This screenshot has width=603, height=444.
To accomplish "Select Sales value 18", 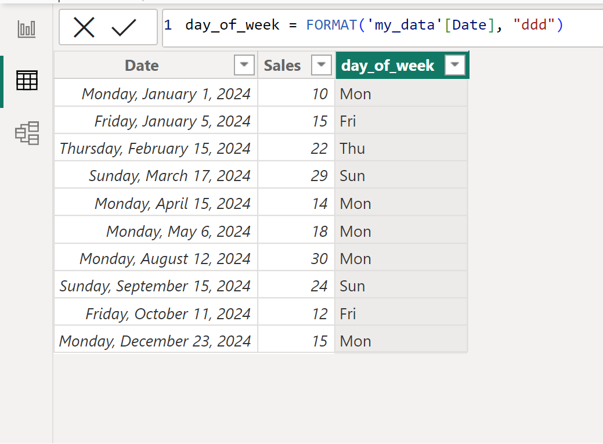I will tap(296, 231).
